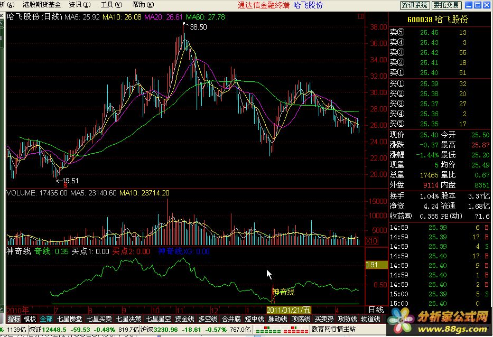Click the red connection signal bars indicator

click(x=296, y=330)
